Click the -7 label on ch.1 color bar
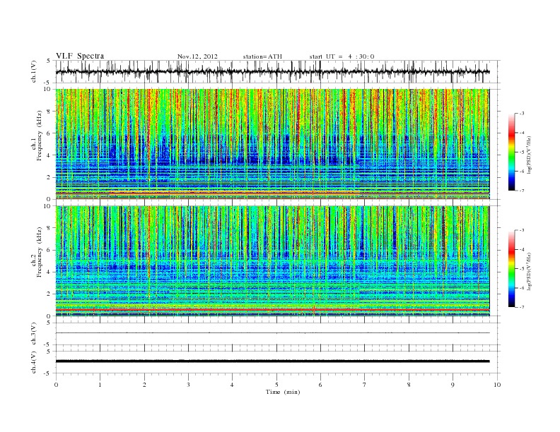This screenshot has width=560, height=432. [522, 191]
